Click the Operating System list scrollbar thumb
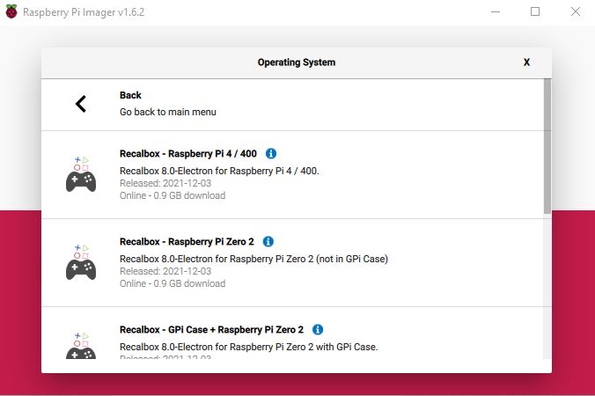595x396 pixels. point(547,146)
